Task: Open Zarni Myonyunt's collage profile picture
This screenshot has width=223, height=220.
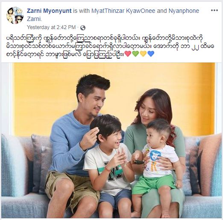Action: click(x=15, y=15)
